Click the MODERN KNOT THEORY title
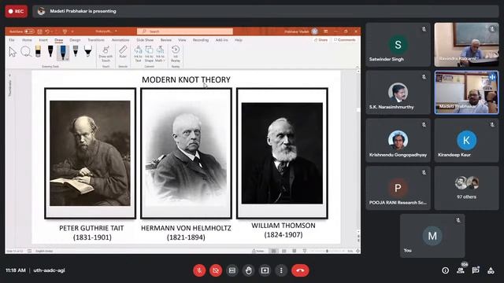 [186, 79]
